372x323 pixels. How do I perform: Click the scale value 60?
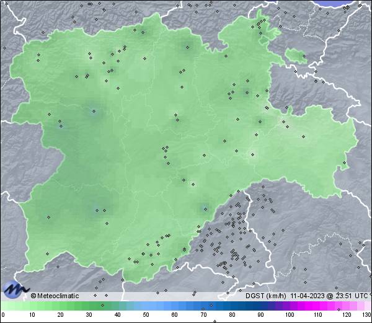[175, 315]
